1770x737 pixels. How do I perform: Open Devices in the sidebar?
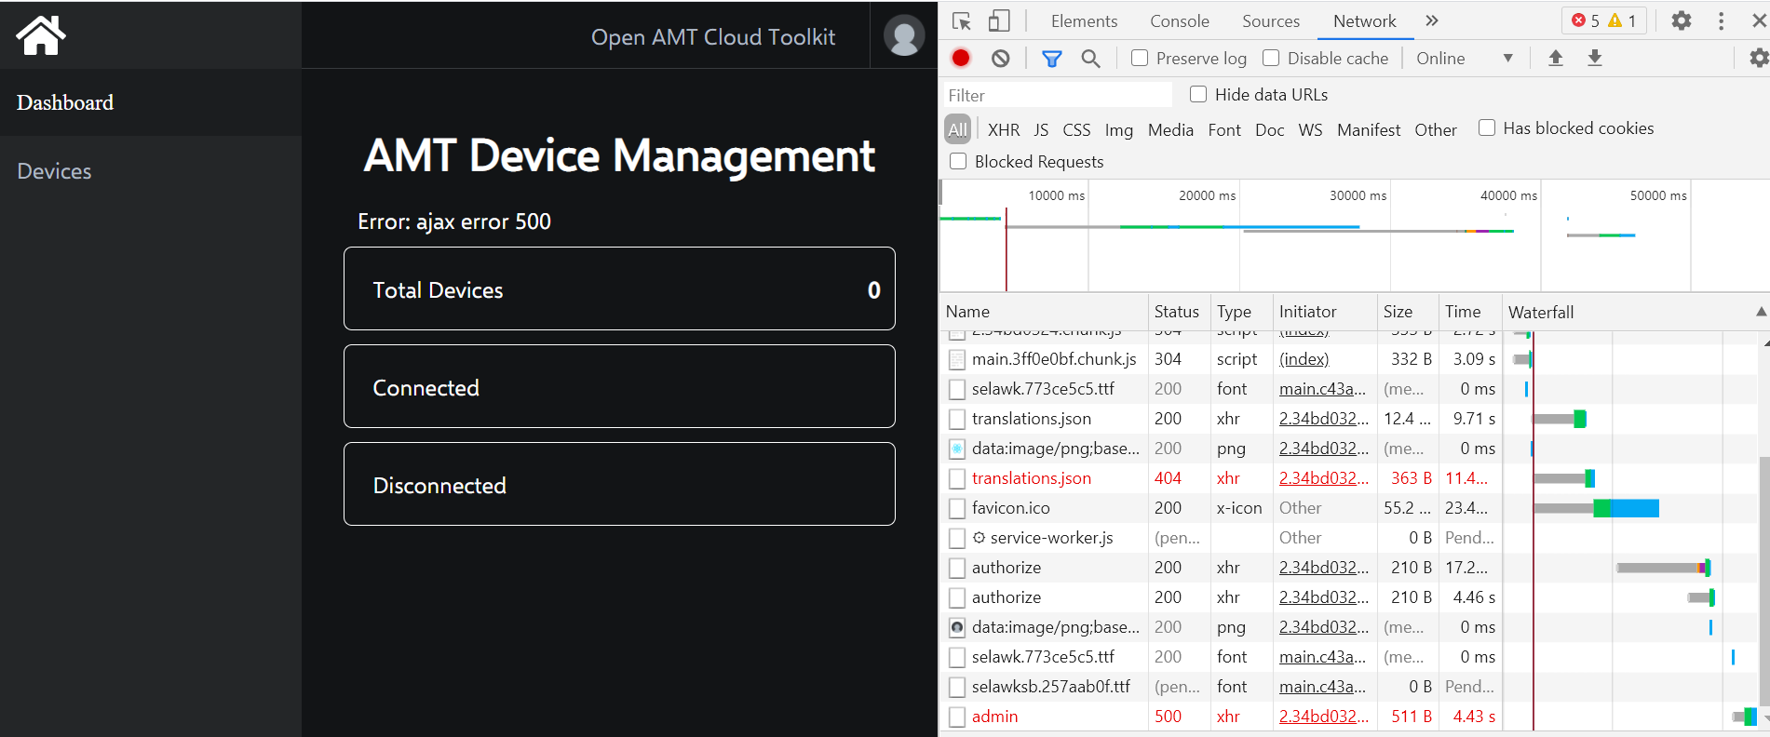pyautogui.click(x=151, y=171)
